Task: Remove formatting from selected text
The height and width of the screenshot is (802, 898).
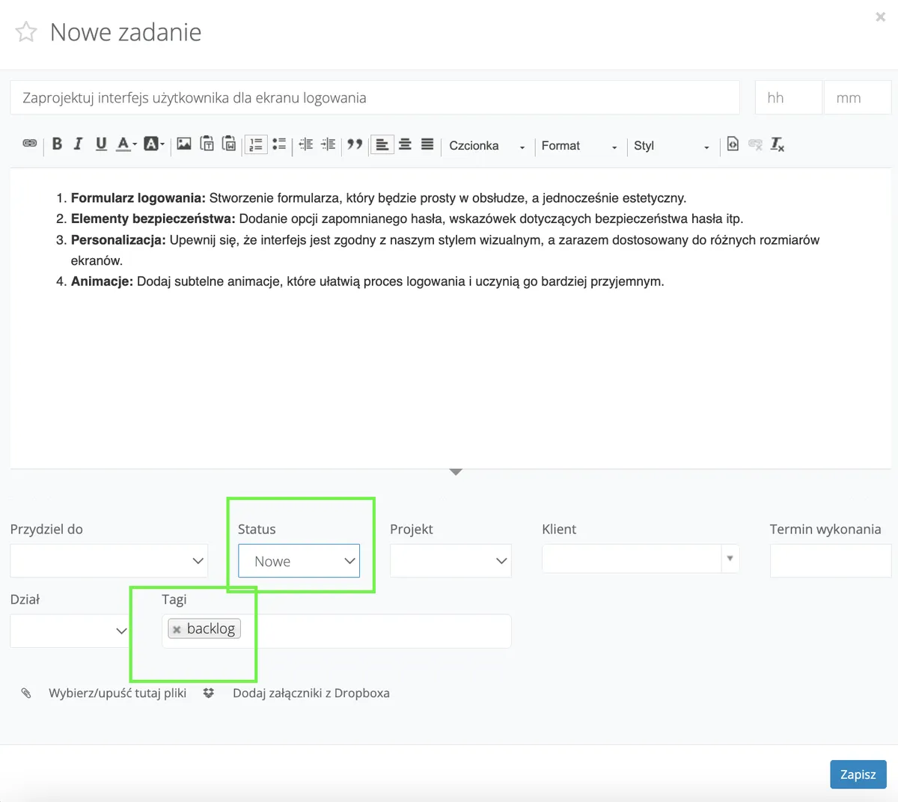Action: pos(778,144)
